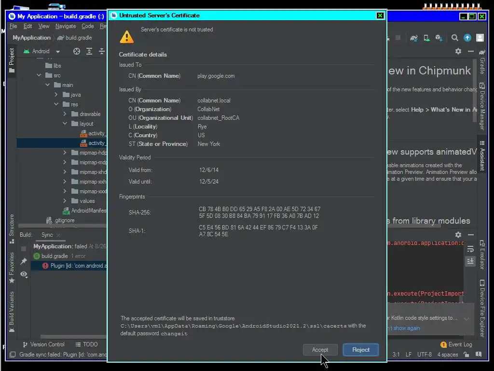Close the Sync tab
494x371 pixels.
pyautogui.click(x=58, y=235)
